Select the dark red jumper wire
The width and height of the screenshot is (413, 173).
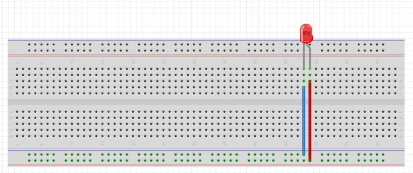click(x=310, y=121)
